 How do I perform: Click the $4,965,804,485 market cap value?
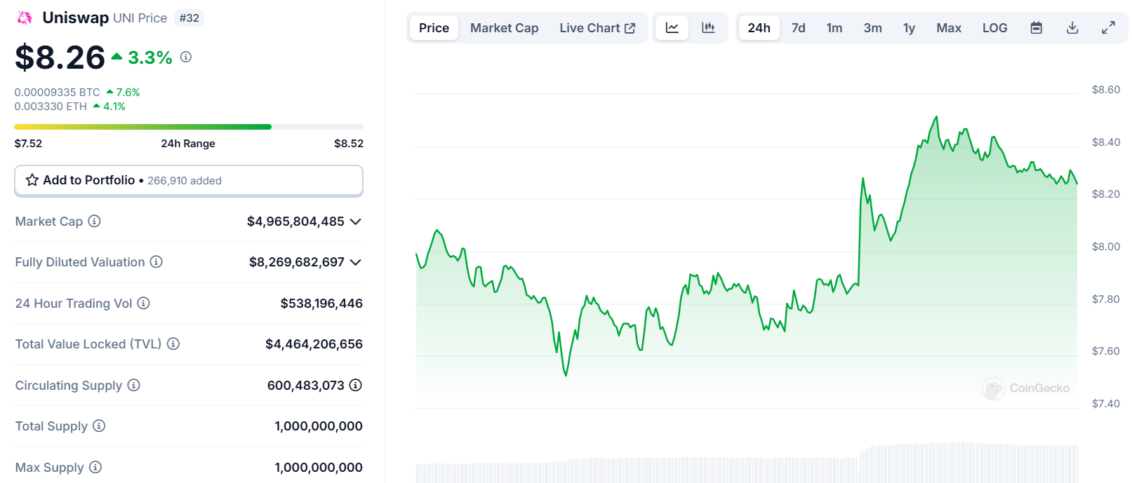(x=295, y=222)
